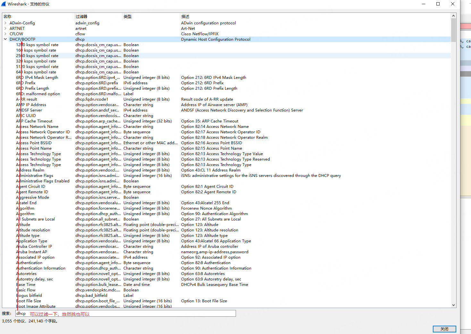The image size is (471, 334).
Task: Click the dhcp.bad_bitfield filter cell
Action: coord(91,296)
